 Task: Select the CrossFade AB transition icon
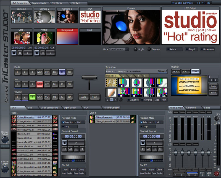(111, 83)
